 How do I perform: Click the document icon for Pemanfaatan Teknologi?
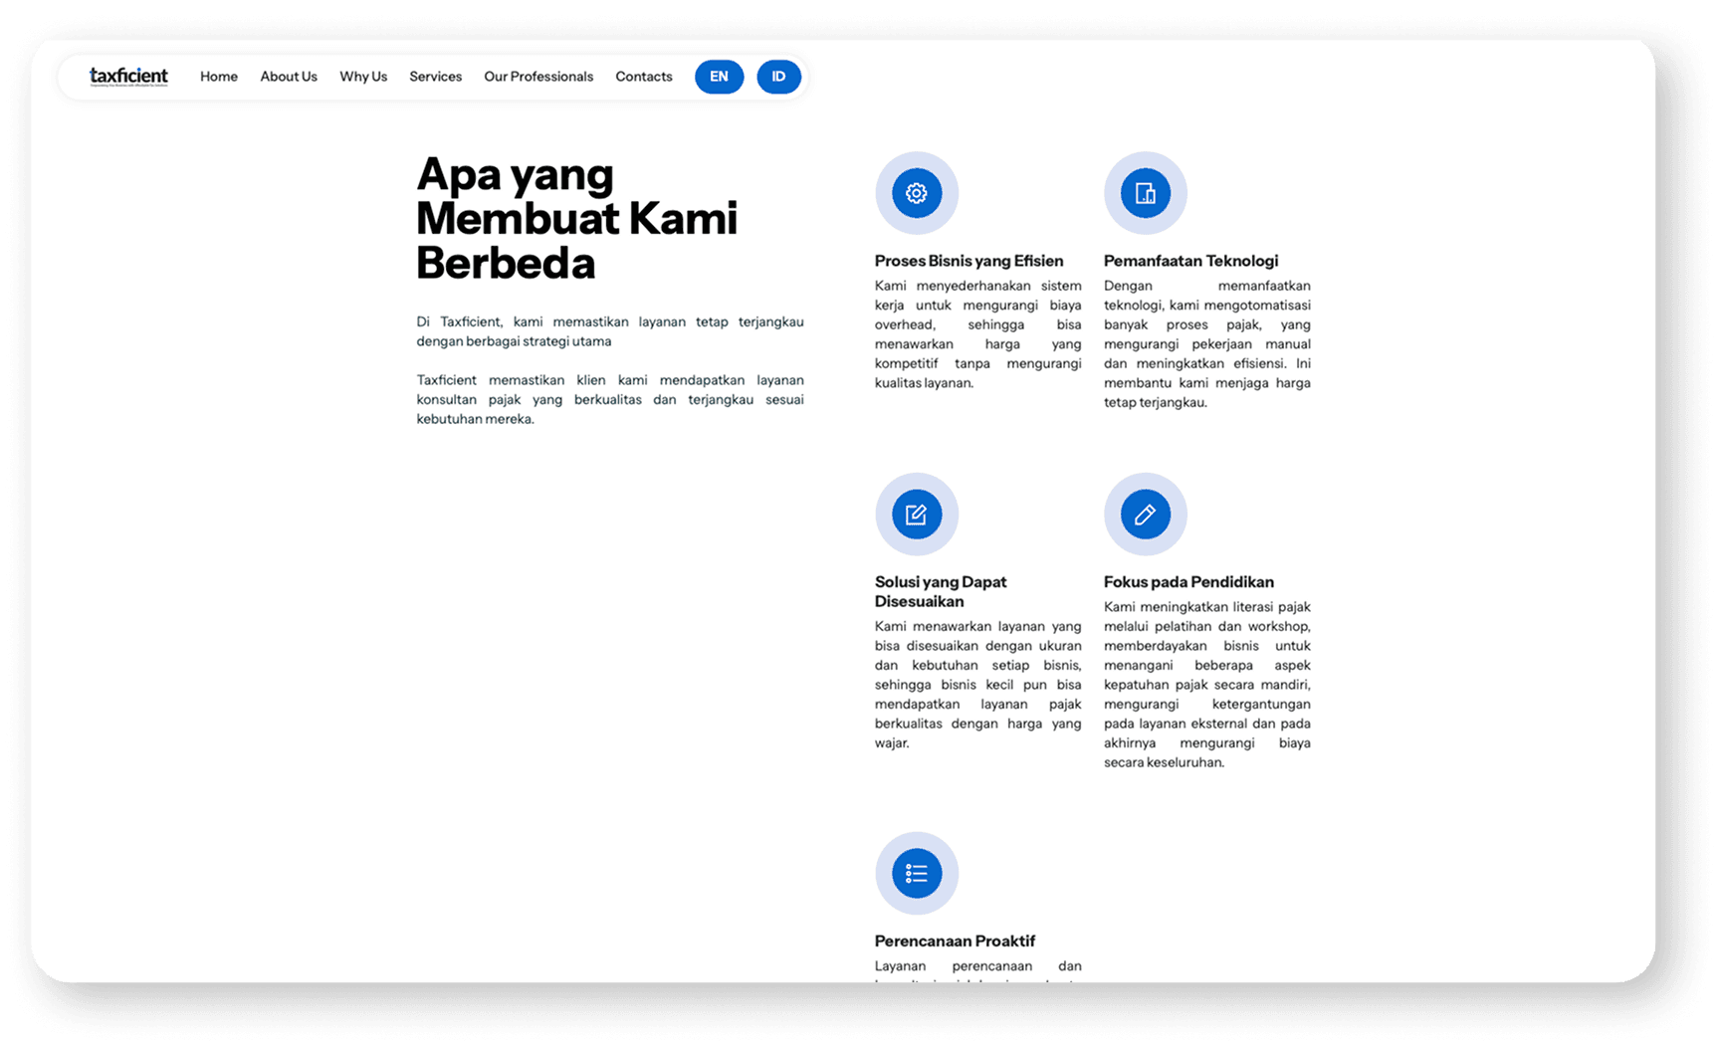pyautogui.click(x=1145, y=193)
